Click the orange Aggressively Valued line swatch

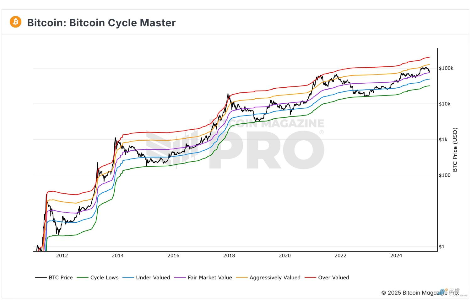coord(242,277)
